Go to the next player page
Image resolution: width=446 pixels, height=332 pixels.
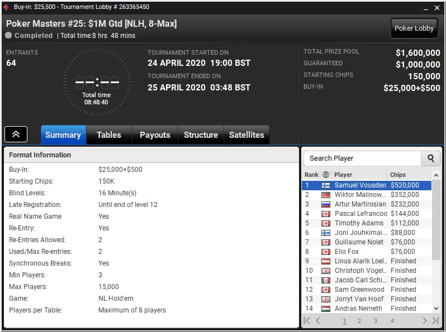(424, 321)
